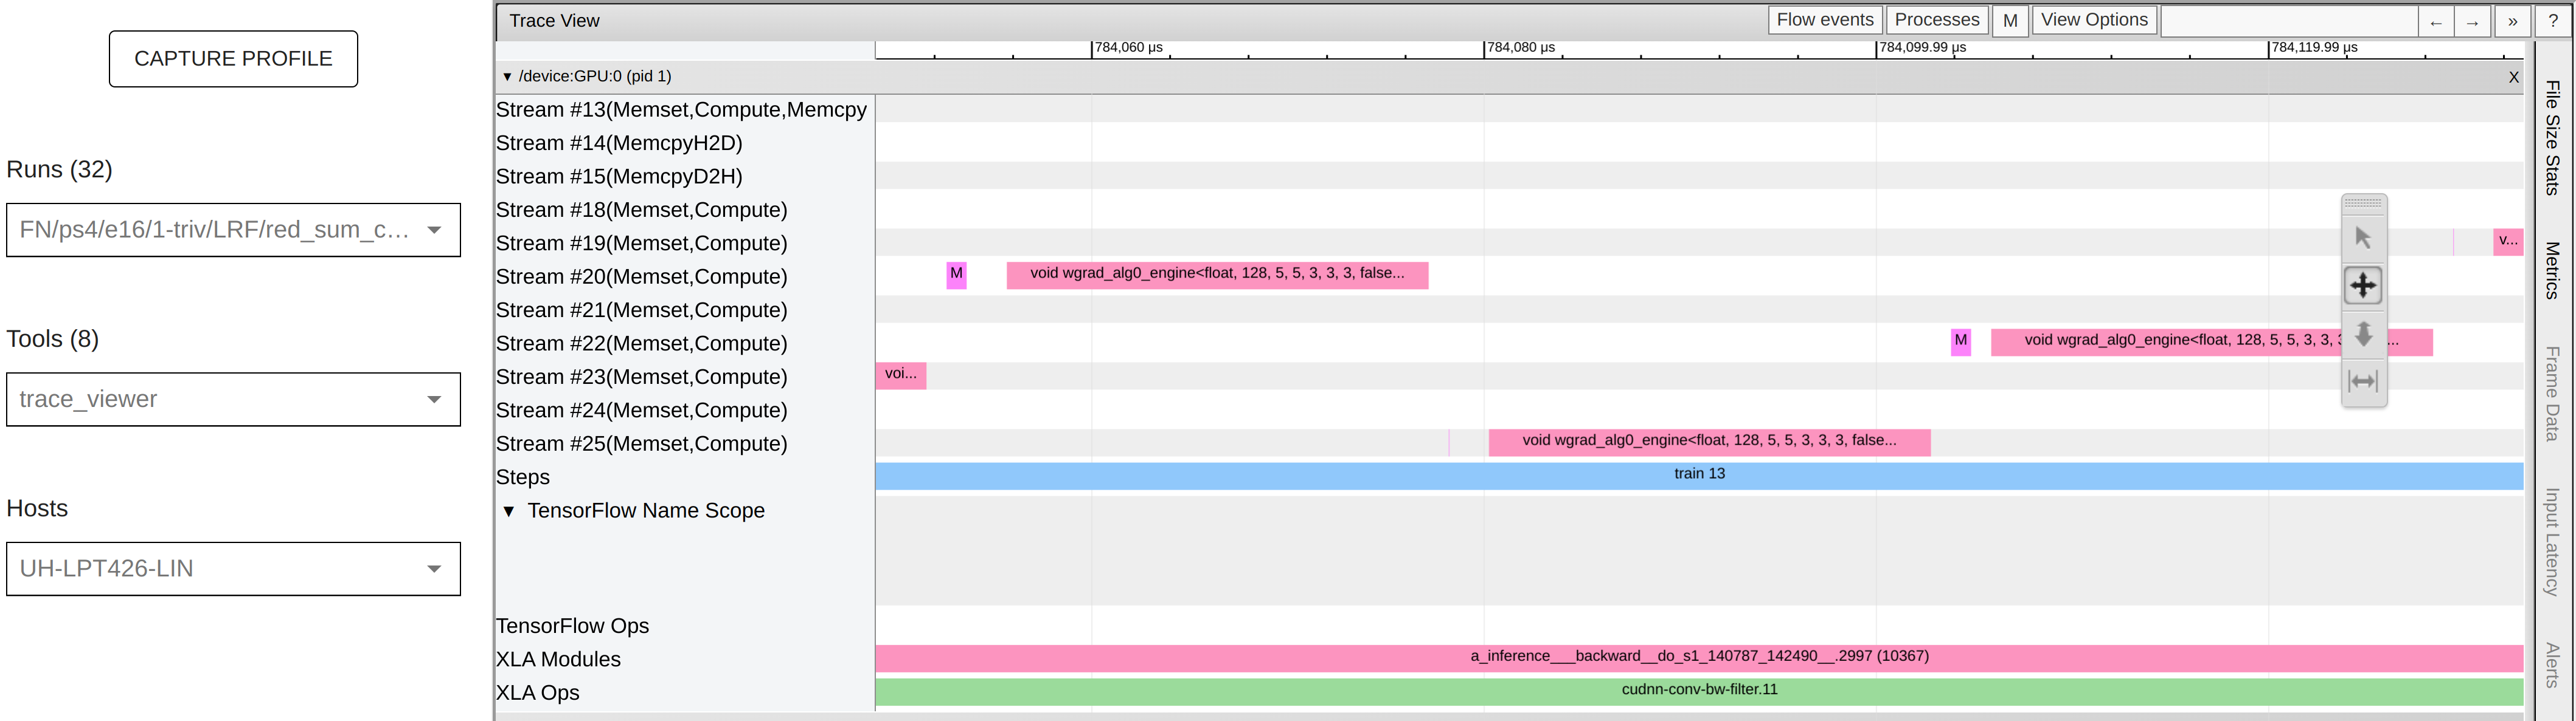This screenshot has width=2576, height=721.
Task: Collapse the TensorFlow Name Scope row
Action: coord(509,511)
